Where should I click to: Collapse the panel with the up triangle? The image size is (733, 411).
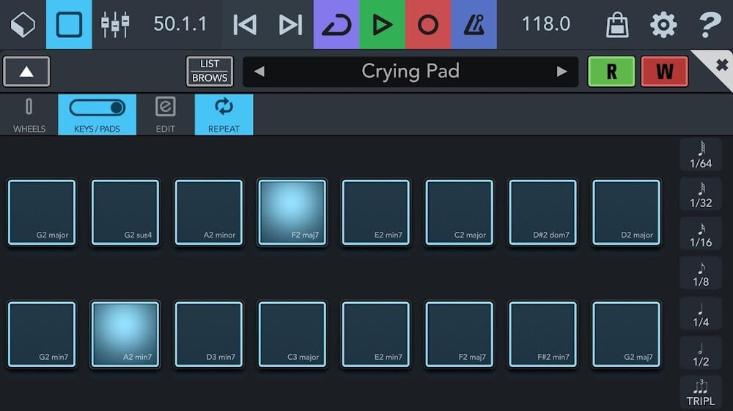pyautogui.click(x=26, y=72)
